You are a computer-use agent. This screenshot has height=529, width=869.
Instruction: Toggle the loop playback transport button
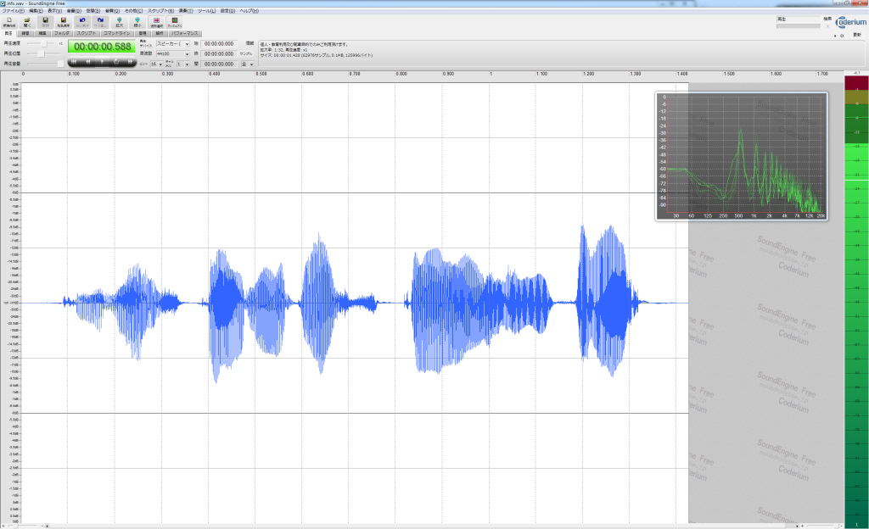pyautogui.click(x=116, y=61)
